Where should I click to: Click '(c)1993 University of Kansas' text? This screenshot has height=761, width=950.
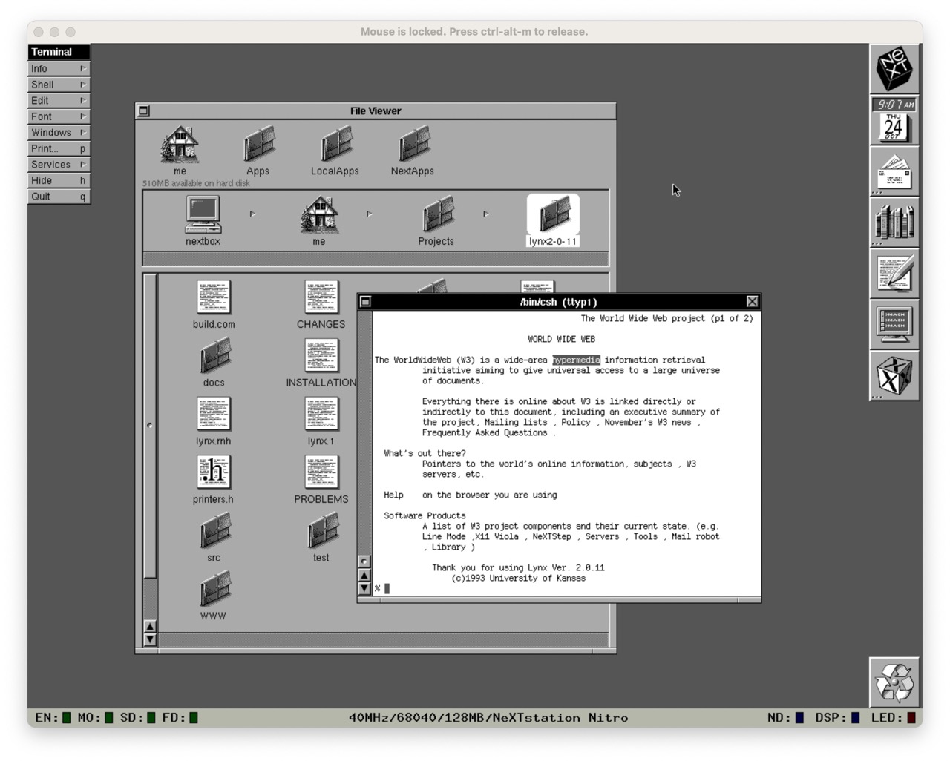click(519, 579)
